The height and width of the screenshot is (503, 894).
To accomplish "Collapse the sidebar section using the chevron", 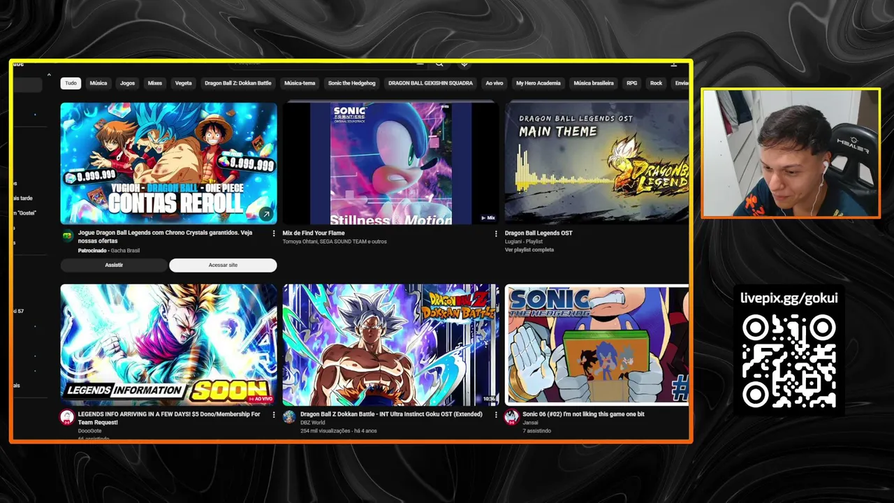I will pos(49,75).
